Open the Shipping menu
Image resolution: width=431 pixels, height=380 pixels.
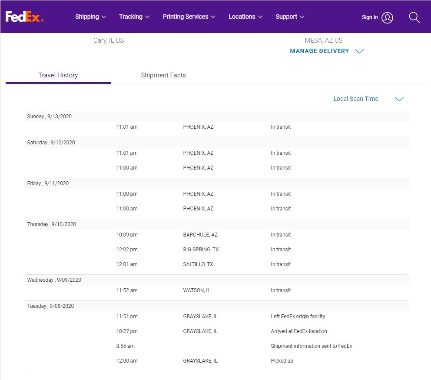(90, 17)
